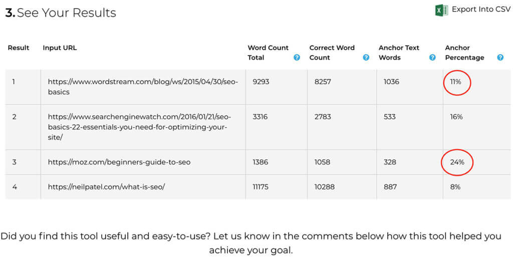Open Anchor Percentage help icon
Image resolution: width=513 pixels, height=261 pixels.
click(500, 58)
